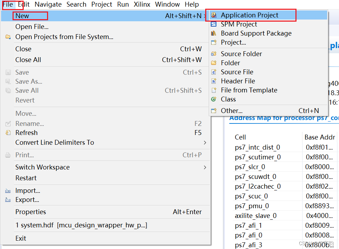Open recent file 1 system.hdf
Screen dimensions: 339x249
pos(81,225)
